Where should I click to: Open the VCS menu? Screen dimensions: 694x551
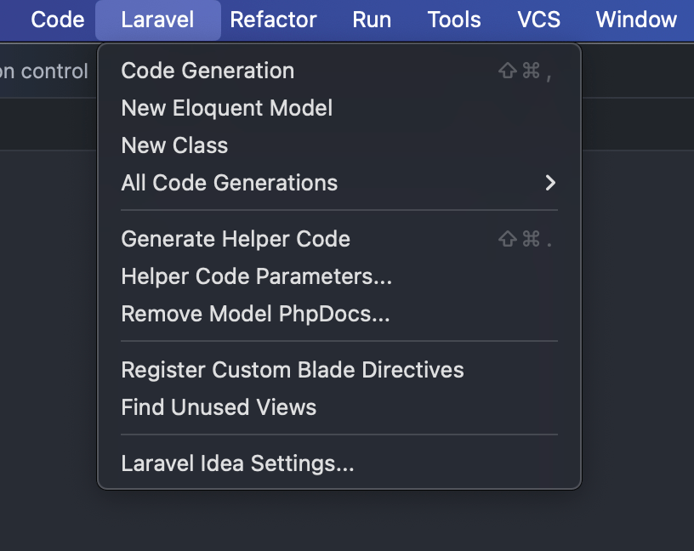pyautogui.click(x=538, y=20)
